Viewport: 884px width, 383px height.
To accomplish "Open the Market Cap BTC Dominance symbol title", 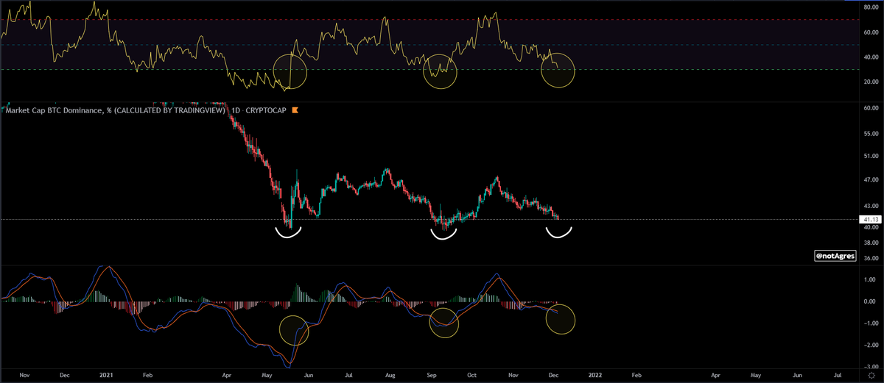I will (114, 110).
